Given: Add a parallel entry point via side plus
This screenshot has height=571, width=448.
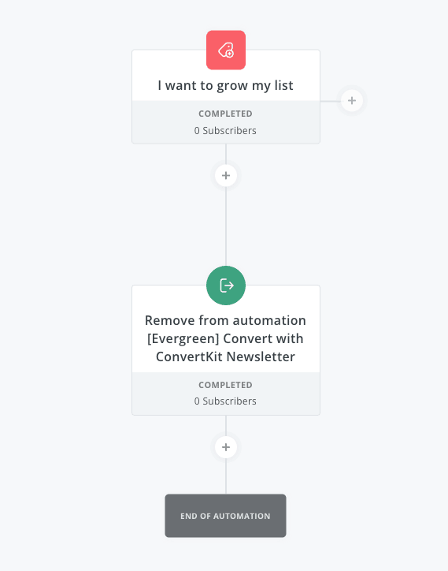Looking at the screenshot, I should point(352,100).
